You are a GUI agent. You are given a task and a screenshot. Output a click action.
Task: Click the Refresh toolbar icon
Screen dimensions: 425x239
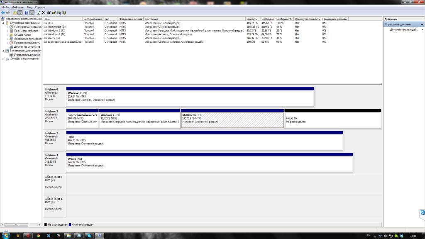[39, 13]
